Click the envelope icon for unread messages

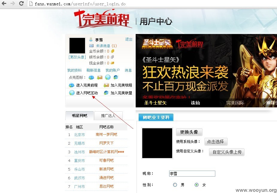91,46
